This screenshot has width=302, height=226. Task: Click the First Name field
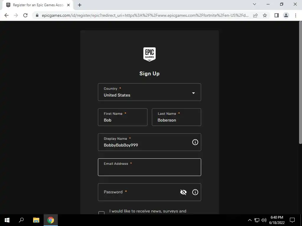tap(123, 117)
